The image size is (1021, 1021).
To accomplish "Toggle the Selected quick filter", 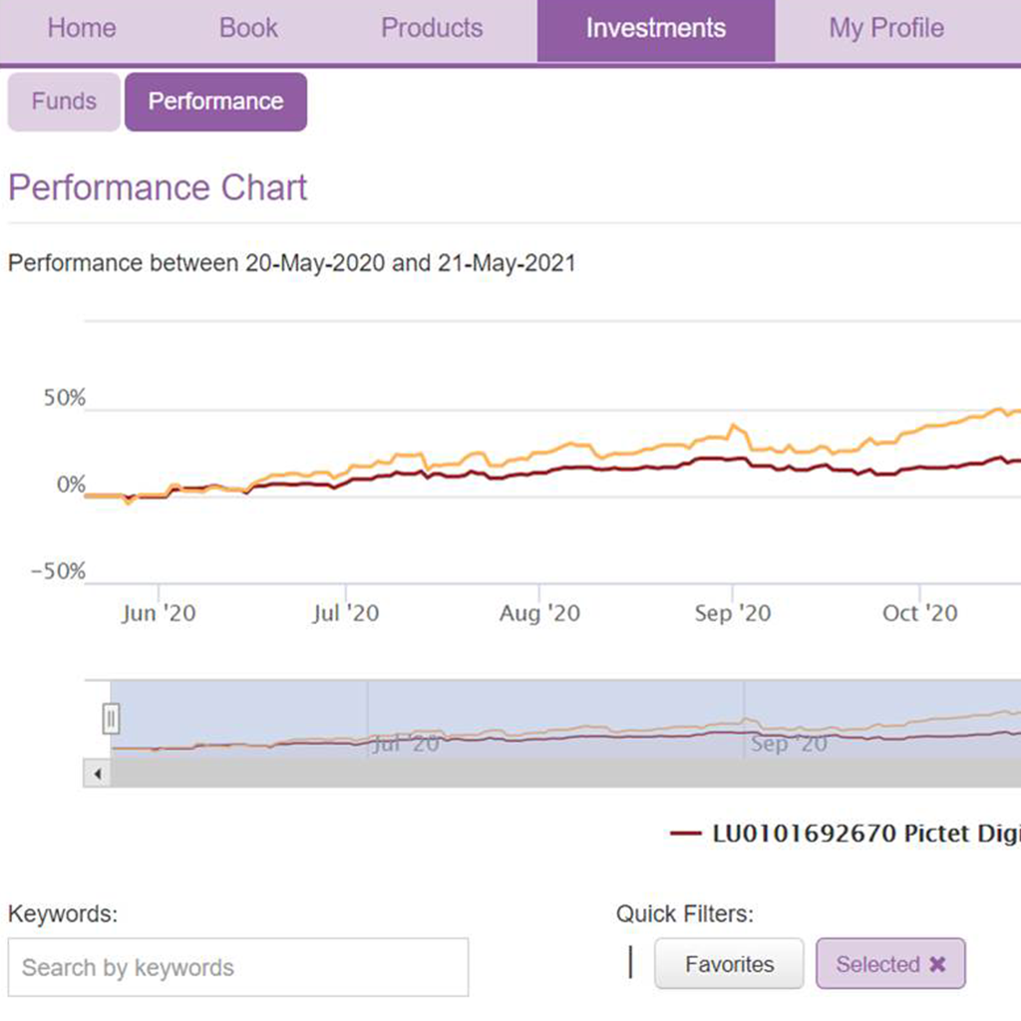I will coord(877,964).
